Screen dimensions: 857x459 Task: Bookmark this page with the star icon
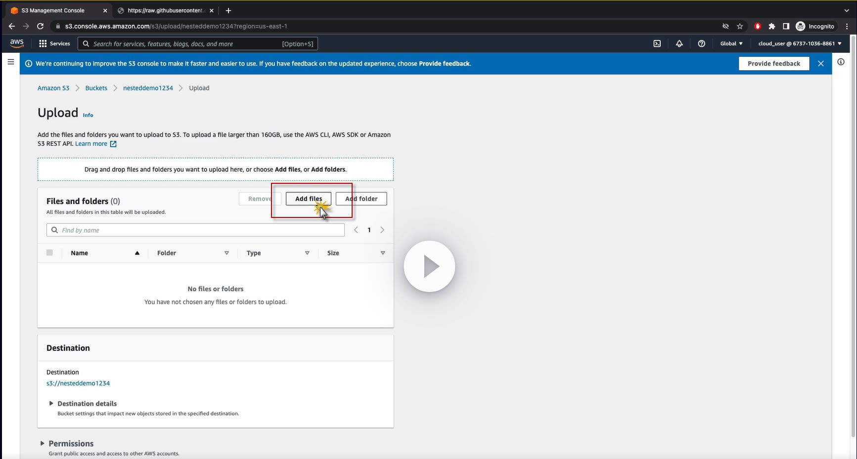pyautogui.click(x=740, y=26)
